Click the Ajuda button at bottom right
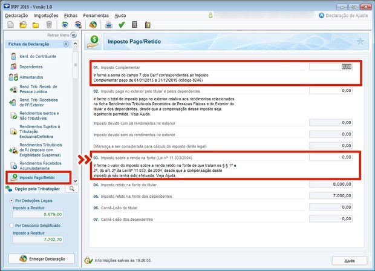Image resolution: width=375 pixels, height=271 pixels. (349, 260)
